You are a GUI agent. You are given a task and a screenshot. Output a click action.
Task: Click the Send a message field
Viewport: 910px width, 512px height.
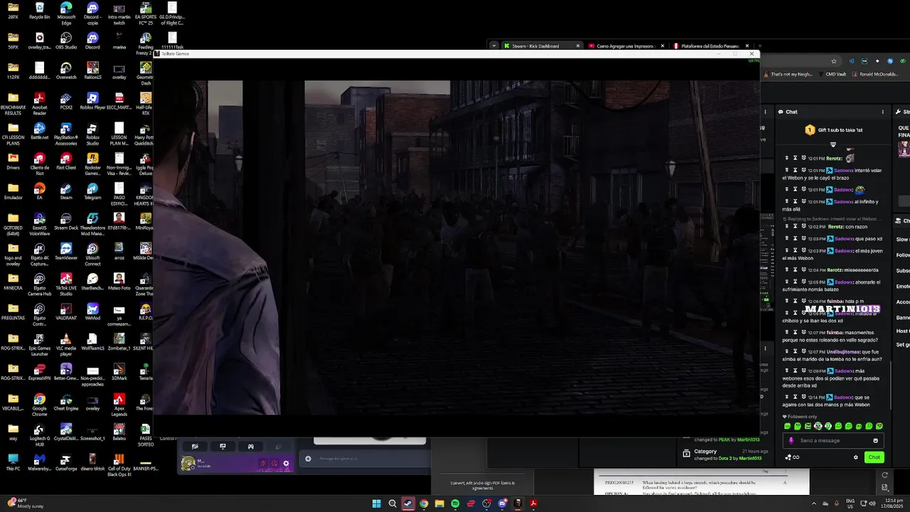point(834,440)
